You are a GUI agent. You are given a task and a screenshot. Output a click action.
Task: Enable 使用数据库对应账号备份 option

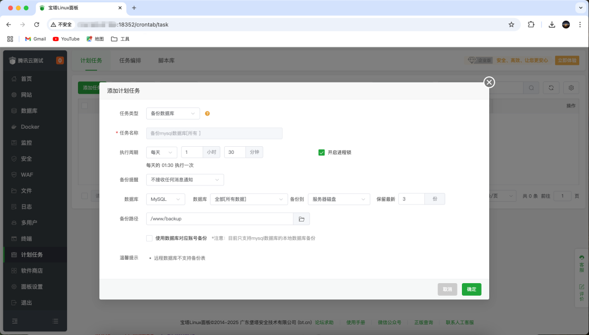coord(148,238)
